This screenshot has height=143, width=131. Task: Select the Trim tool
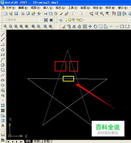[x=111, y=27]
